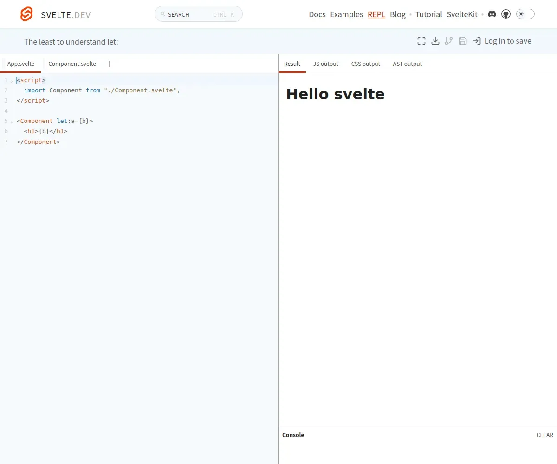Image resolution: width=557 pixels, height=464 pixels.
Task: Switch to the CSS output tab
Action: click(366, 64)
